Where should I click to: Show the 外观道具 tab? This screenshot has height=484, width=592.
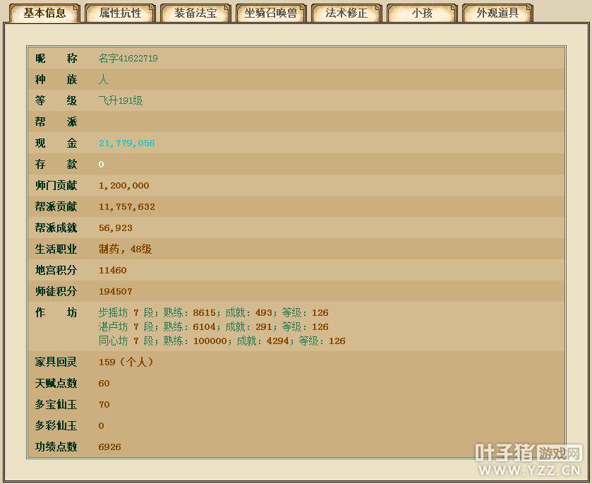click(x=497, y=13)
